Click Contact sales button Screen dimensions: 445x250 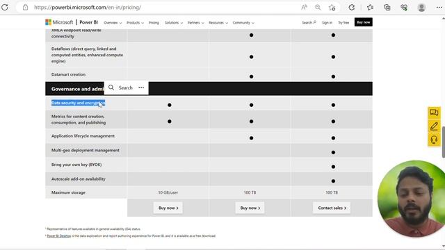332,208
